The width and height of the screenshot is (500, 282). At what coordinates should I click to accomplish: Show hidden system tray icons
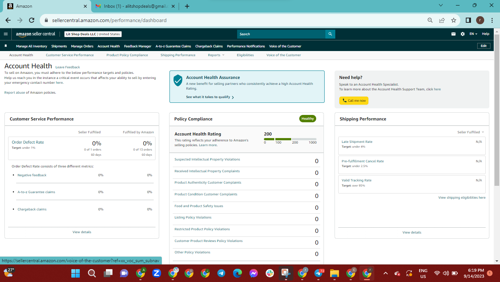tap(386, 273)
